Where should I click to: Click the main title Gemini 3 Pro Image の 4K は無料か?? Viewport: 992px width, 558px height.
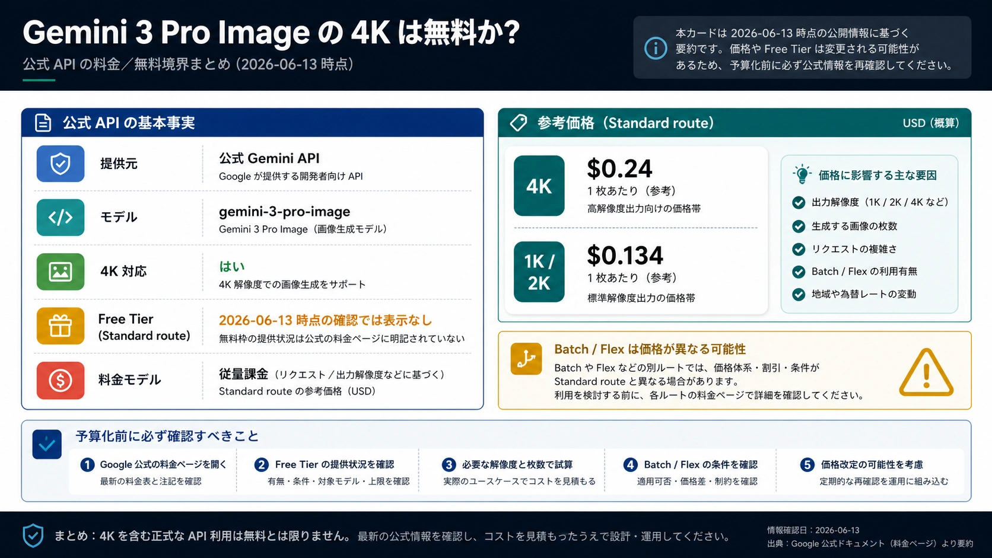pyautogui.click(x=271, y=33)
